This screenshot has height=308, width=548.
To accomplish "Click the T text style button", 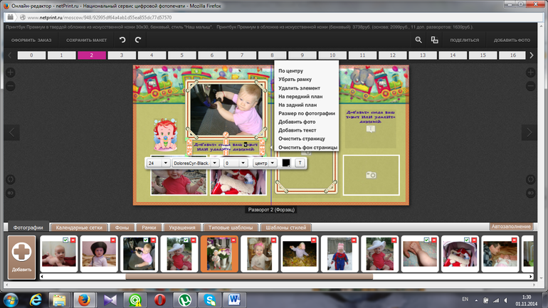I will pyautogui.click(x=300, y=163).
